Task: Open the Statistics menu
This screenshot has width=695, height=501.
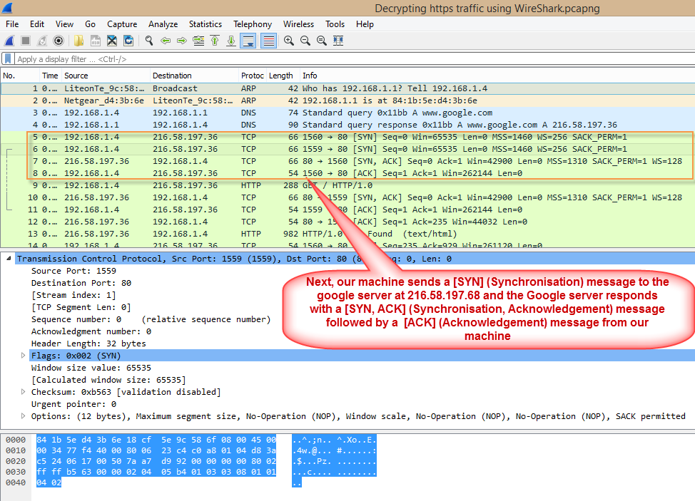Action: (x=206, y=24)
